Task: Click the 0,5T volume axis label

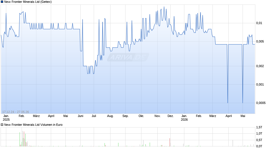Action: tap(259, 140)
